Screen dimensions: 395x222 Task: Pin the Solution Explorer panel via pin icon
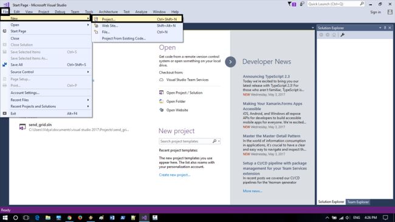coord(385,28)
